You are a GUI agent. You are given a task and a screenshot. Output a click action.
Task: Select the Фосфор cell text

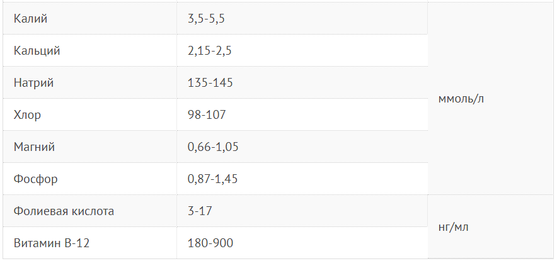click(35, 179)
